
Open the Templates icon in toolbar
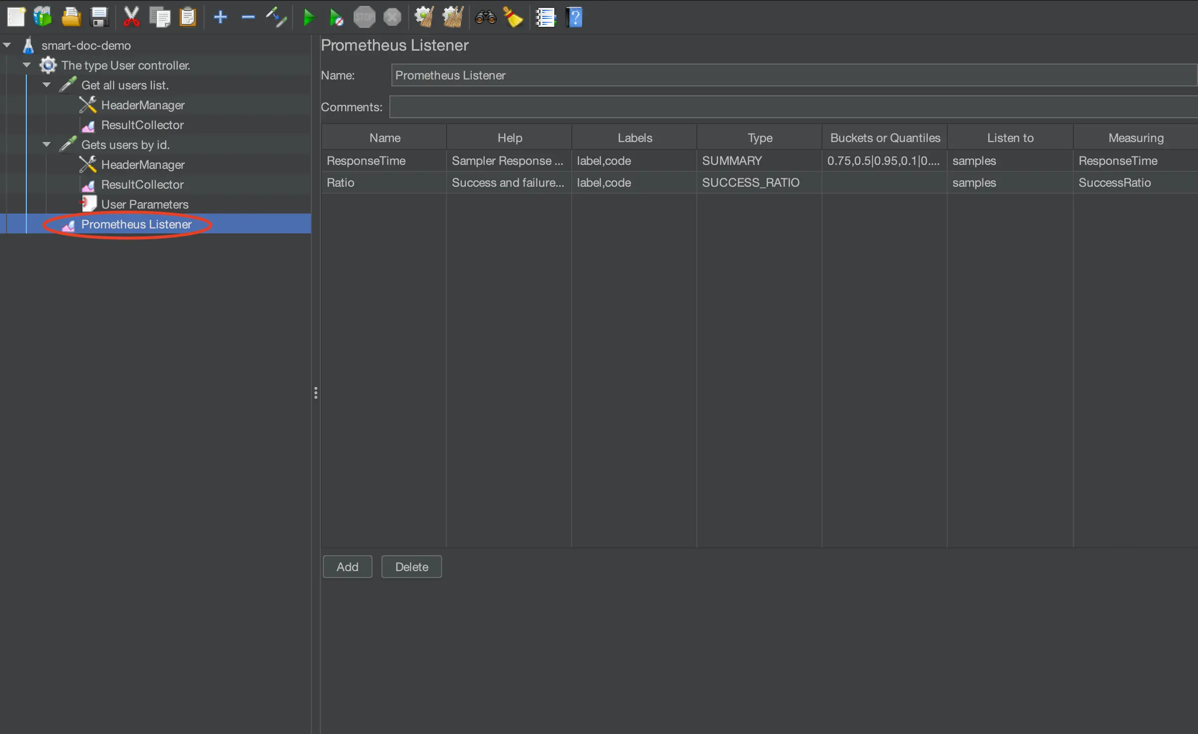click(43, 17)
